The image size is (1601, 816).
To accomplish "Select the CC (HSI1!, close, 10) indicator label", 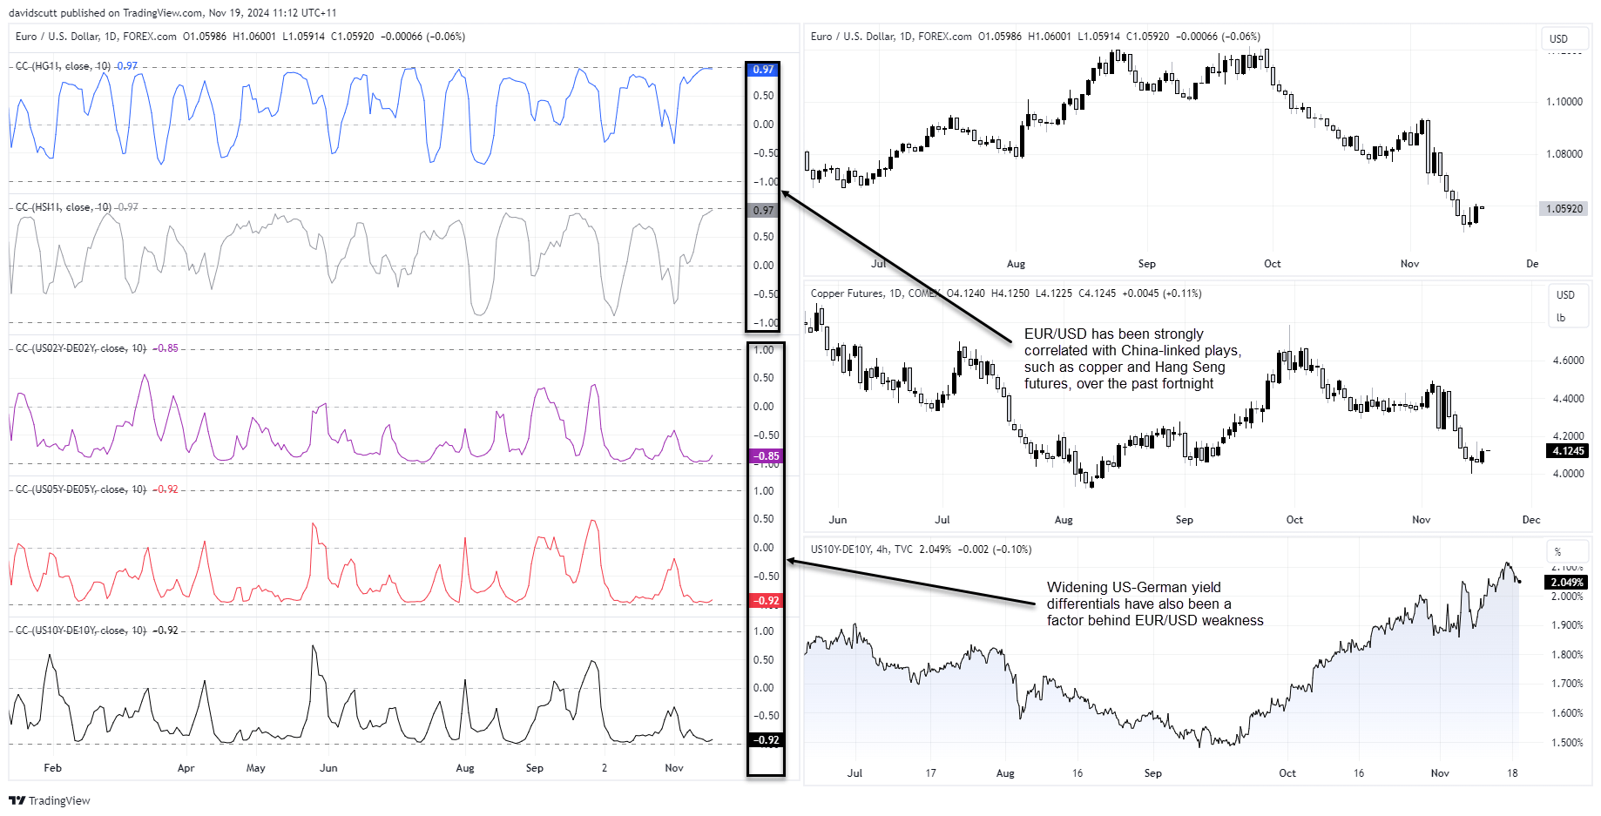I will pos(64,207).
